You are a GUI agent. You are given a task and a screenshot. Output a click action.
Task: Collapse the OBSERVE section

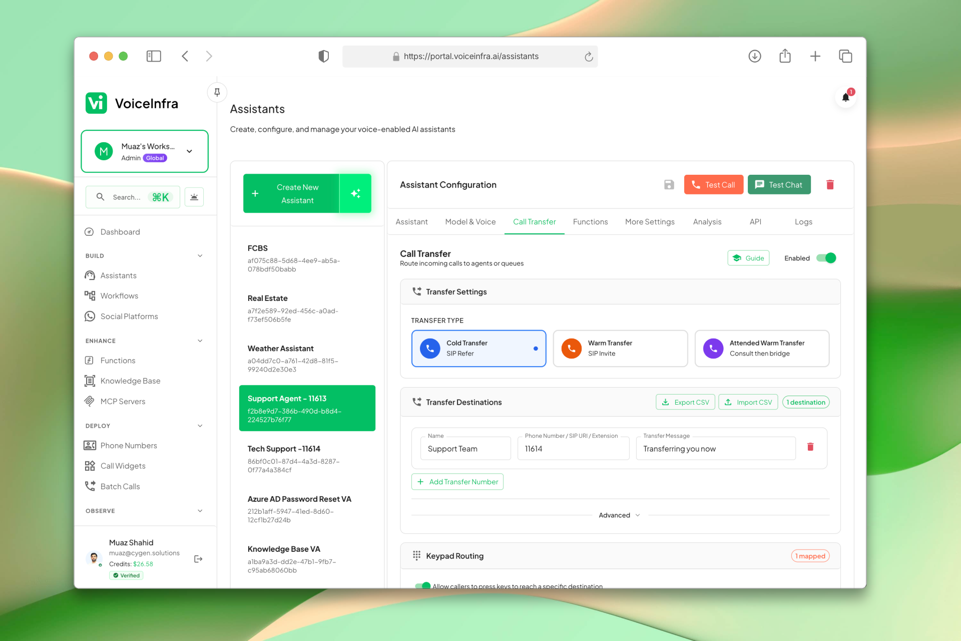pyautogui.click(x=200, y=511)
